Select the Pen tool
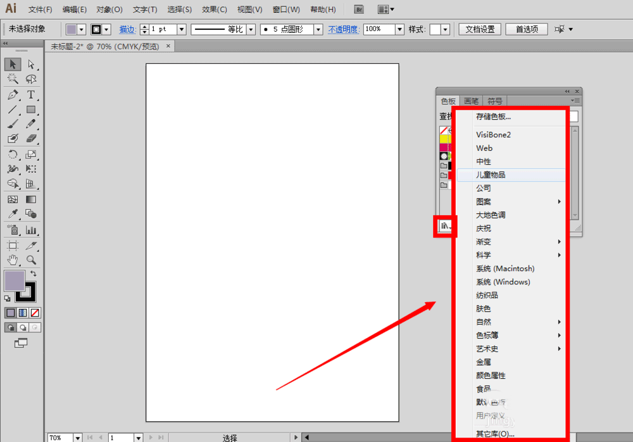Screen dimensions: 633x442 pos(13,95)
